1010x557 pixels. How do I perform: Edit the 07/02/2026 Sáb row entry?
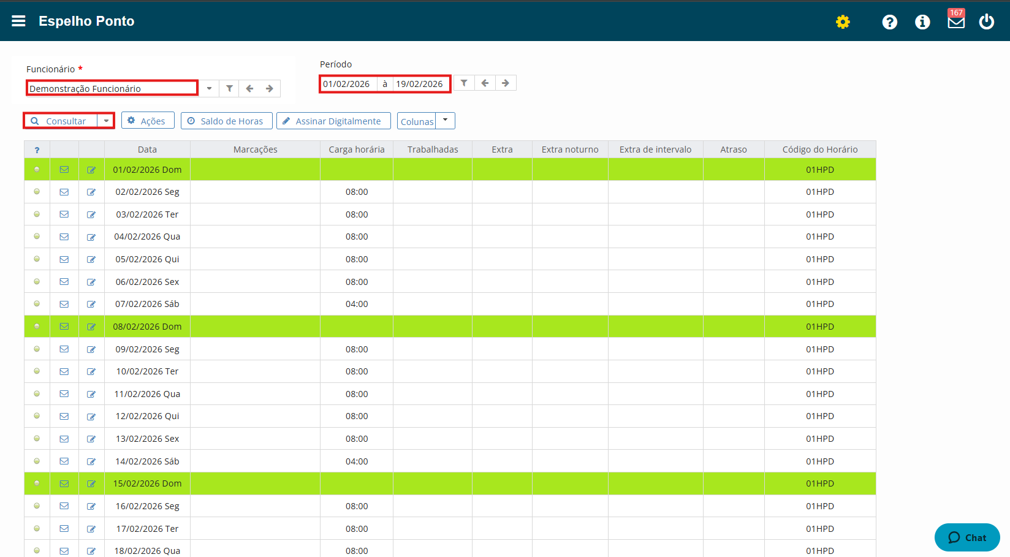91,304
